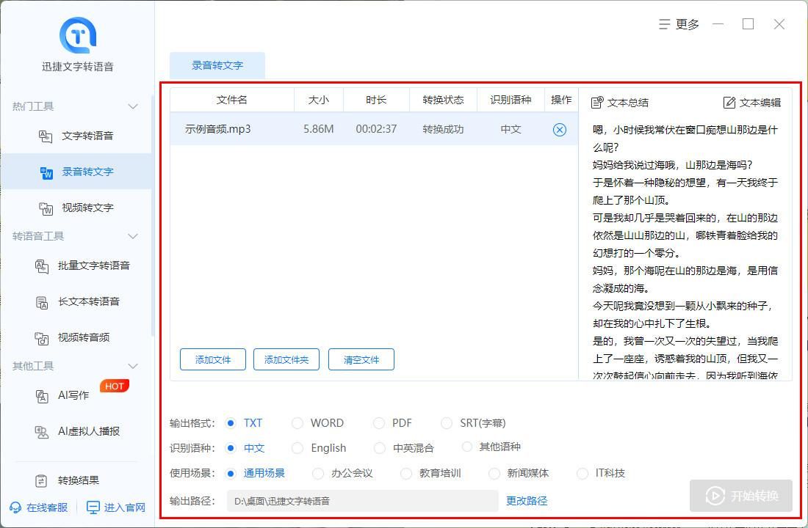808x528 pixels.
Task: Choose English recognition language
Action: [x=297, y=448]
